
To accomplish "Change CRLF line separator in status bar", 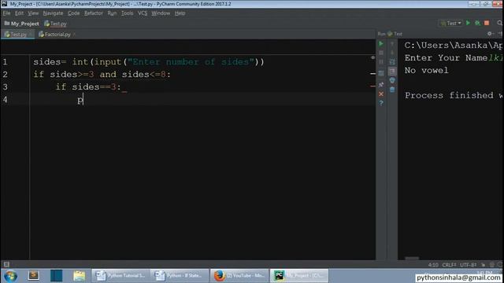I will click(x=449, y=265).
